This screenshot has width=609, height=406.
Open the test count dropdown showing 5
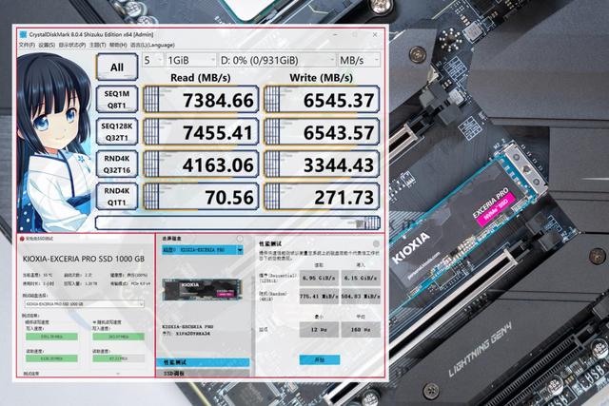(x=152, y=60)
